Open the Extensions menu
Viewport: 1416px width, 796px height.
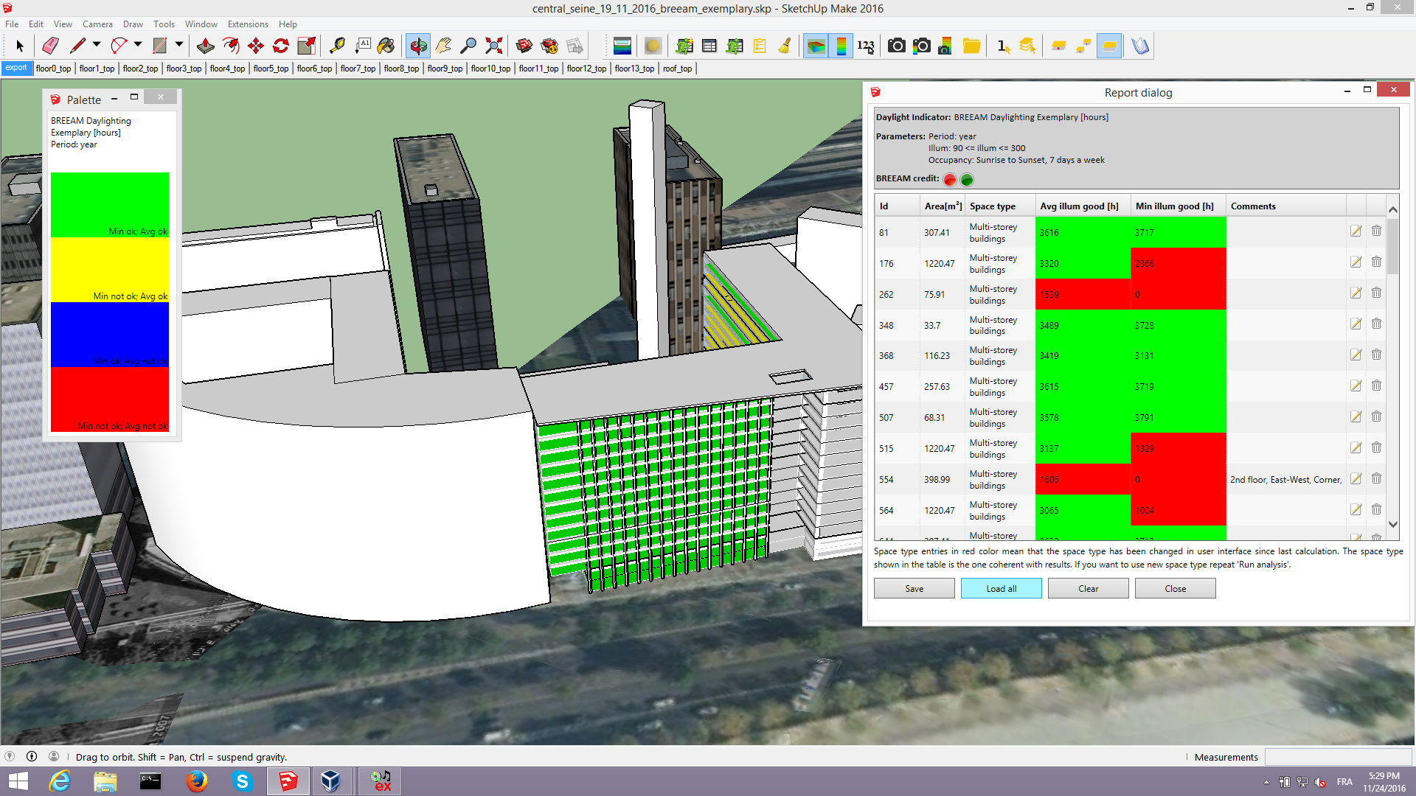(248, 24)
